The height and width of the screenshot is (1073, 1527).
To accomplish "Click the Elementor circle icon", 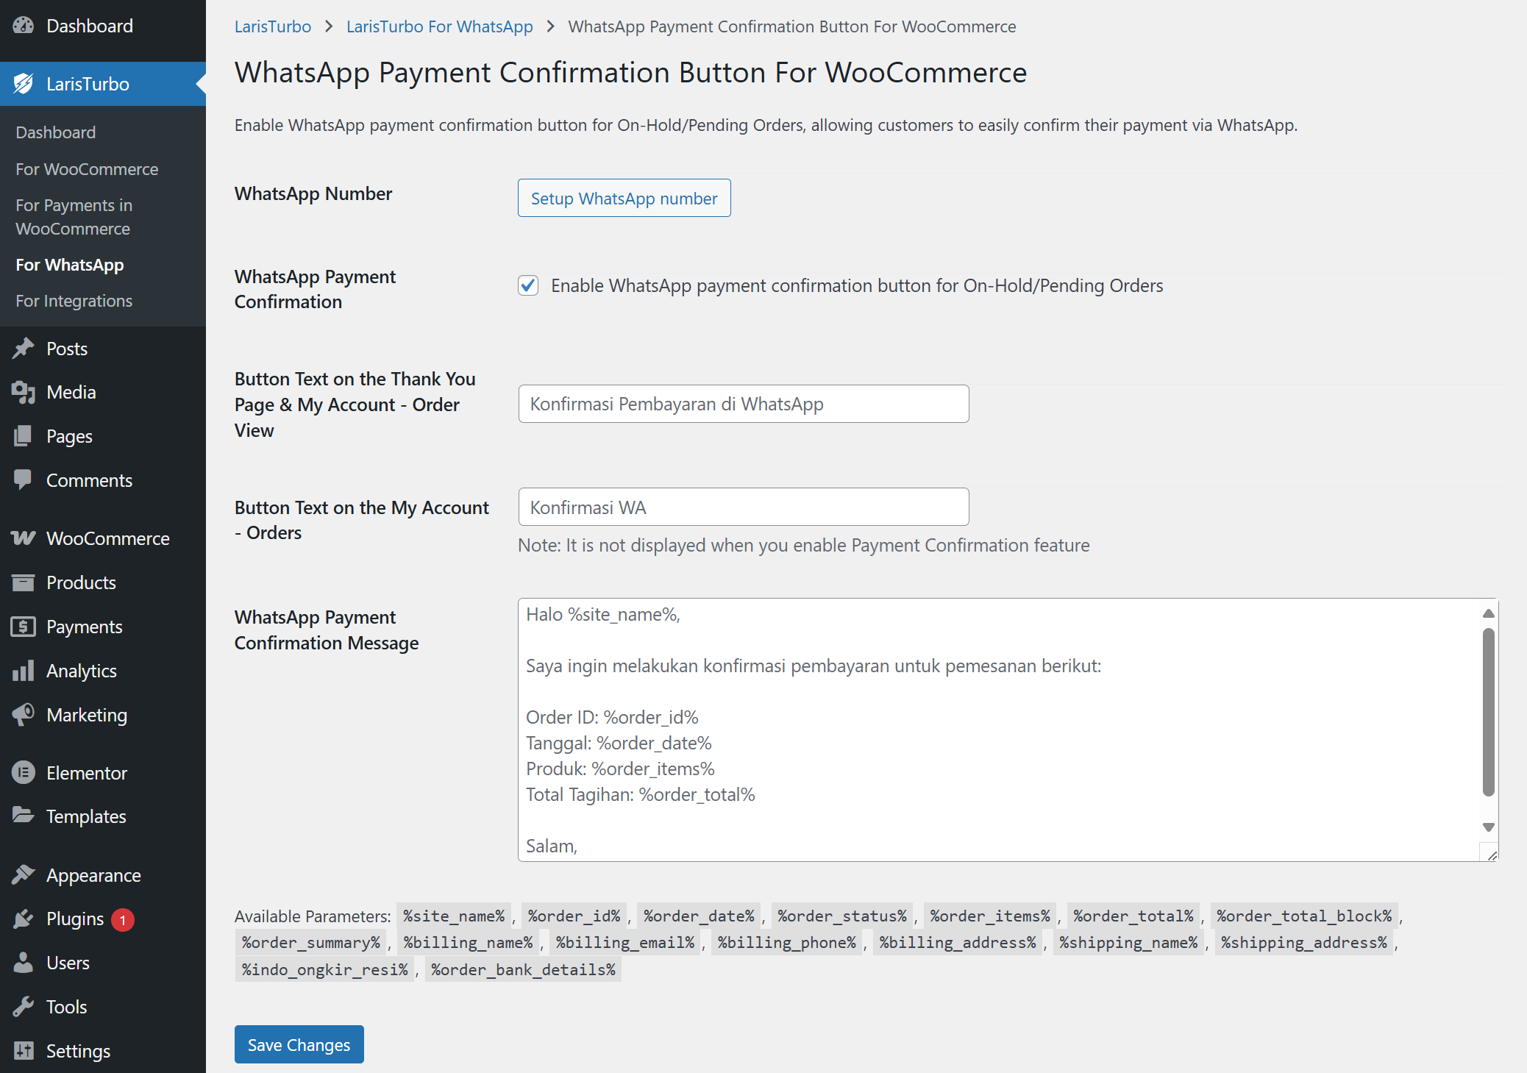I will click(24, 772).
